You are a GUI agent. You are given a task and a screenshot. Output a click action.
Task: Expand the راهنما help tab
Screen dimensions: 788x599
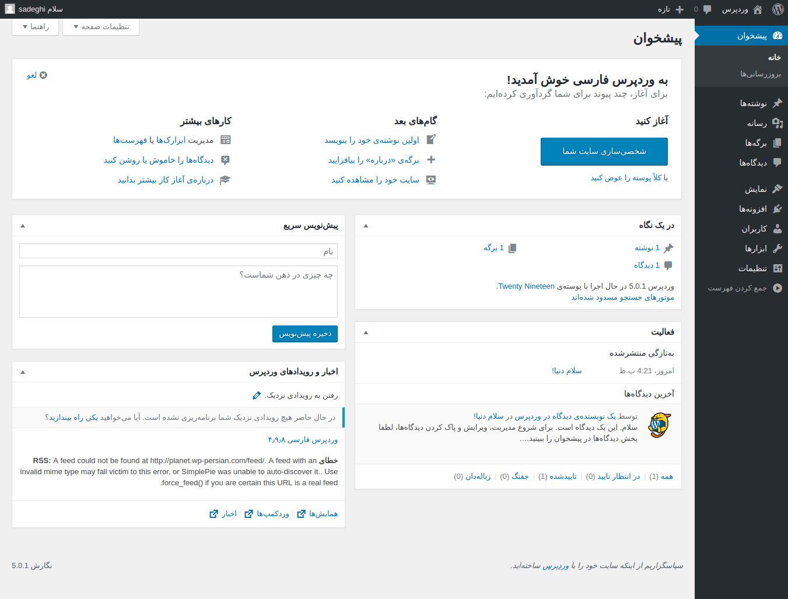[35, 27]
